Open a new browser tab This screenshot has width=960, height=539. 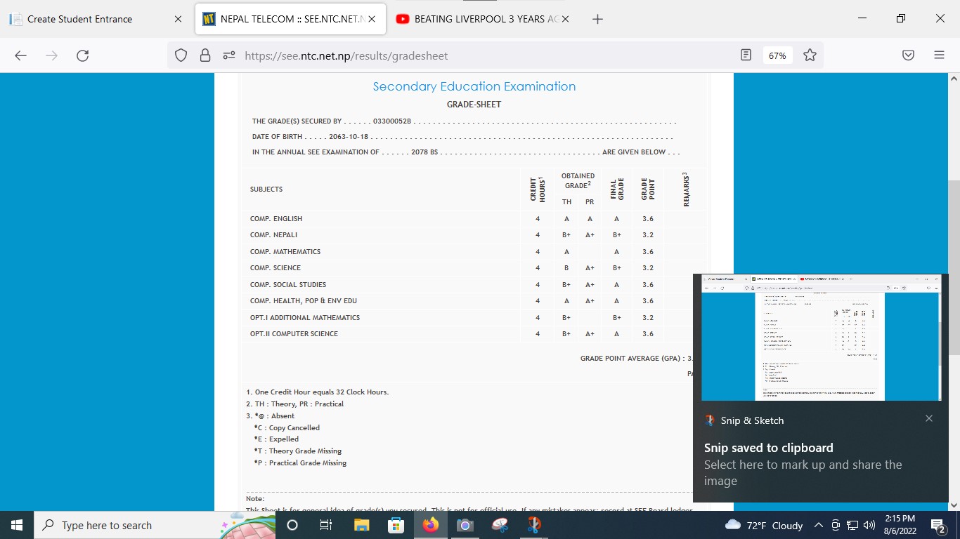pyautogui.click(x=597, y=19)
